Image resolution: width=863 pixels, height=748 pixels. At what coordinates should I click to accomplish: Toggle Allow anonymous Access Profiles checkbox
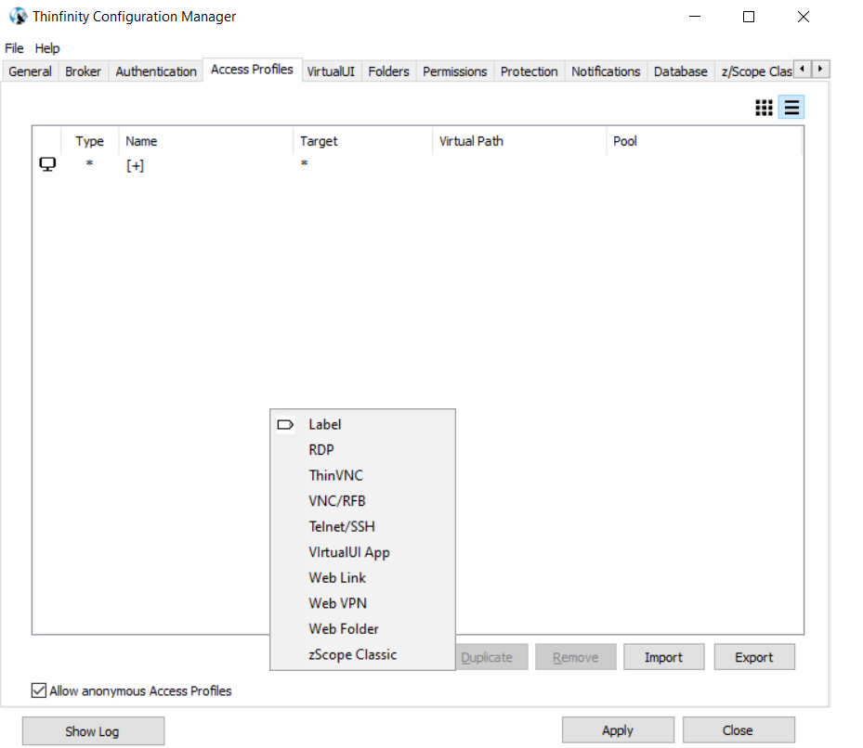[x=38, y=690]
